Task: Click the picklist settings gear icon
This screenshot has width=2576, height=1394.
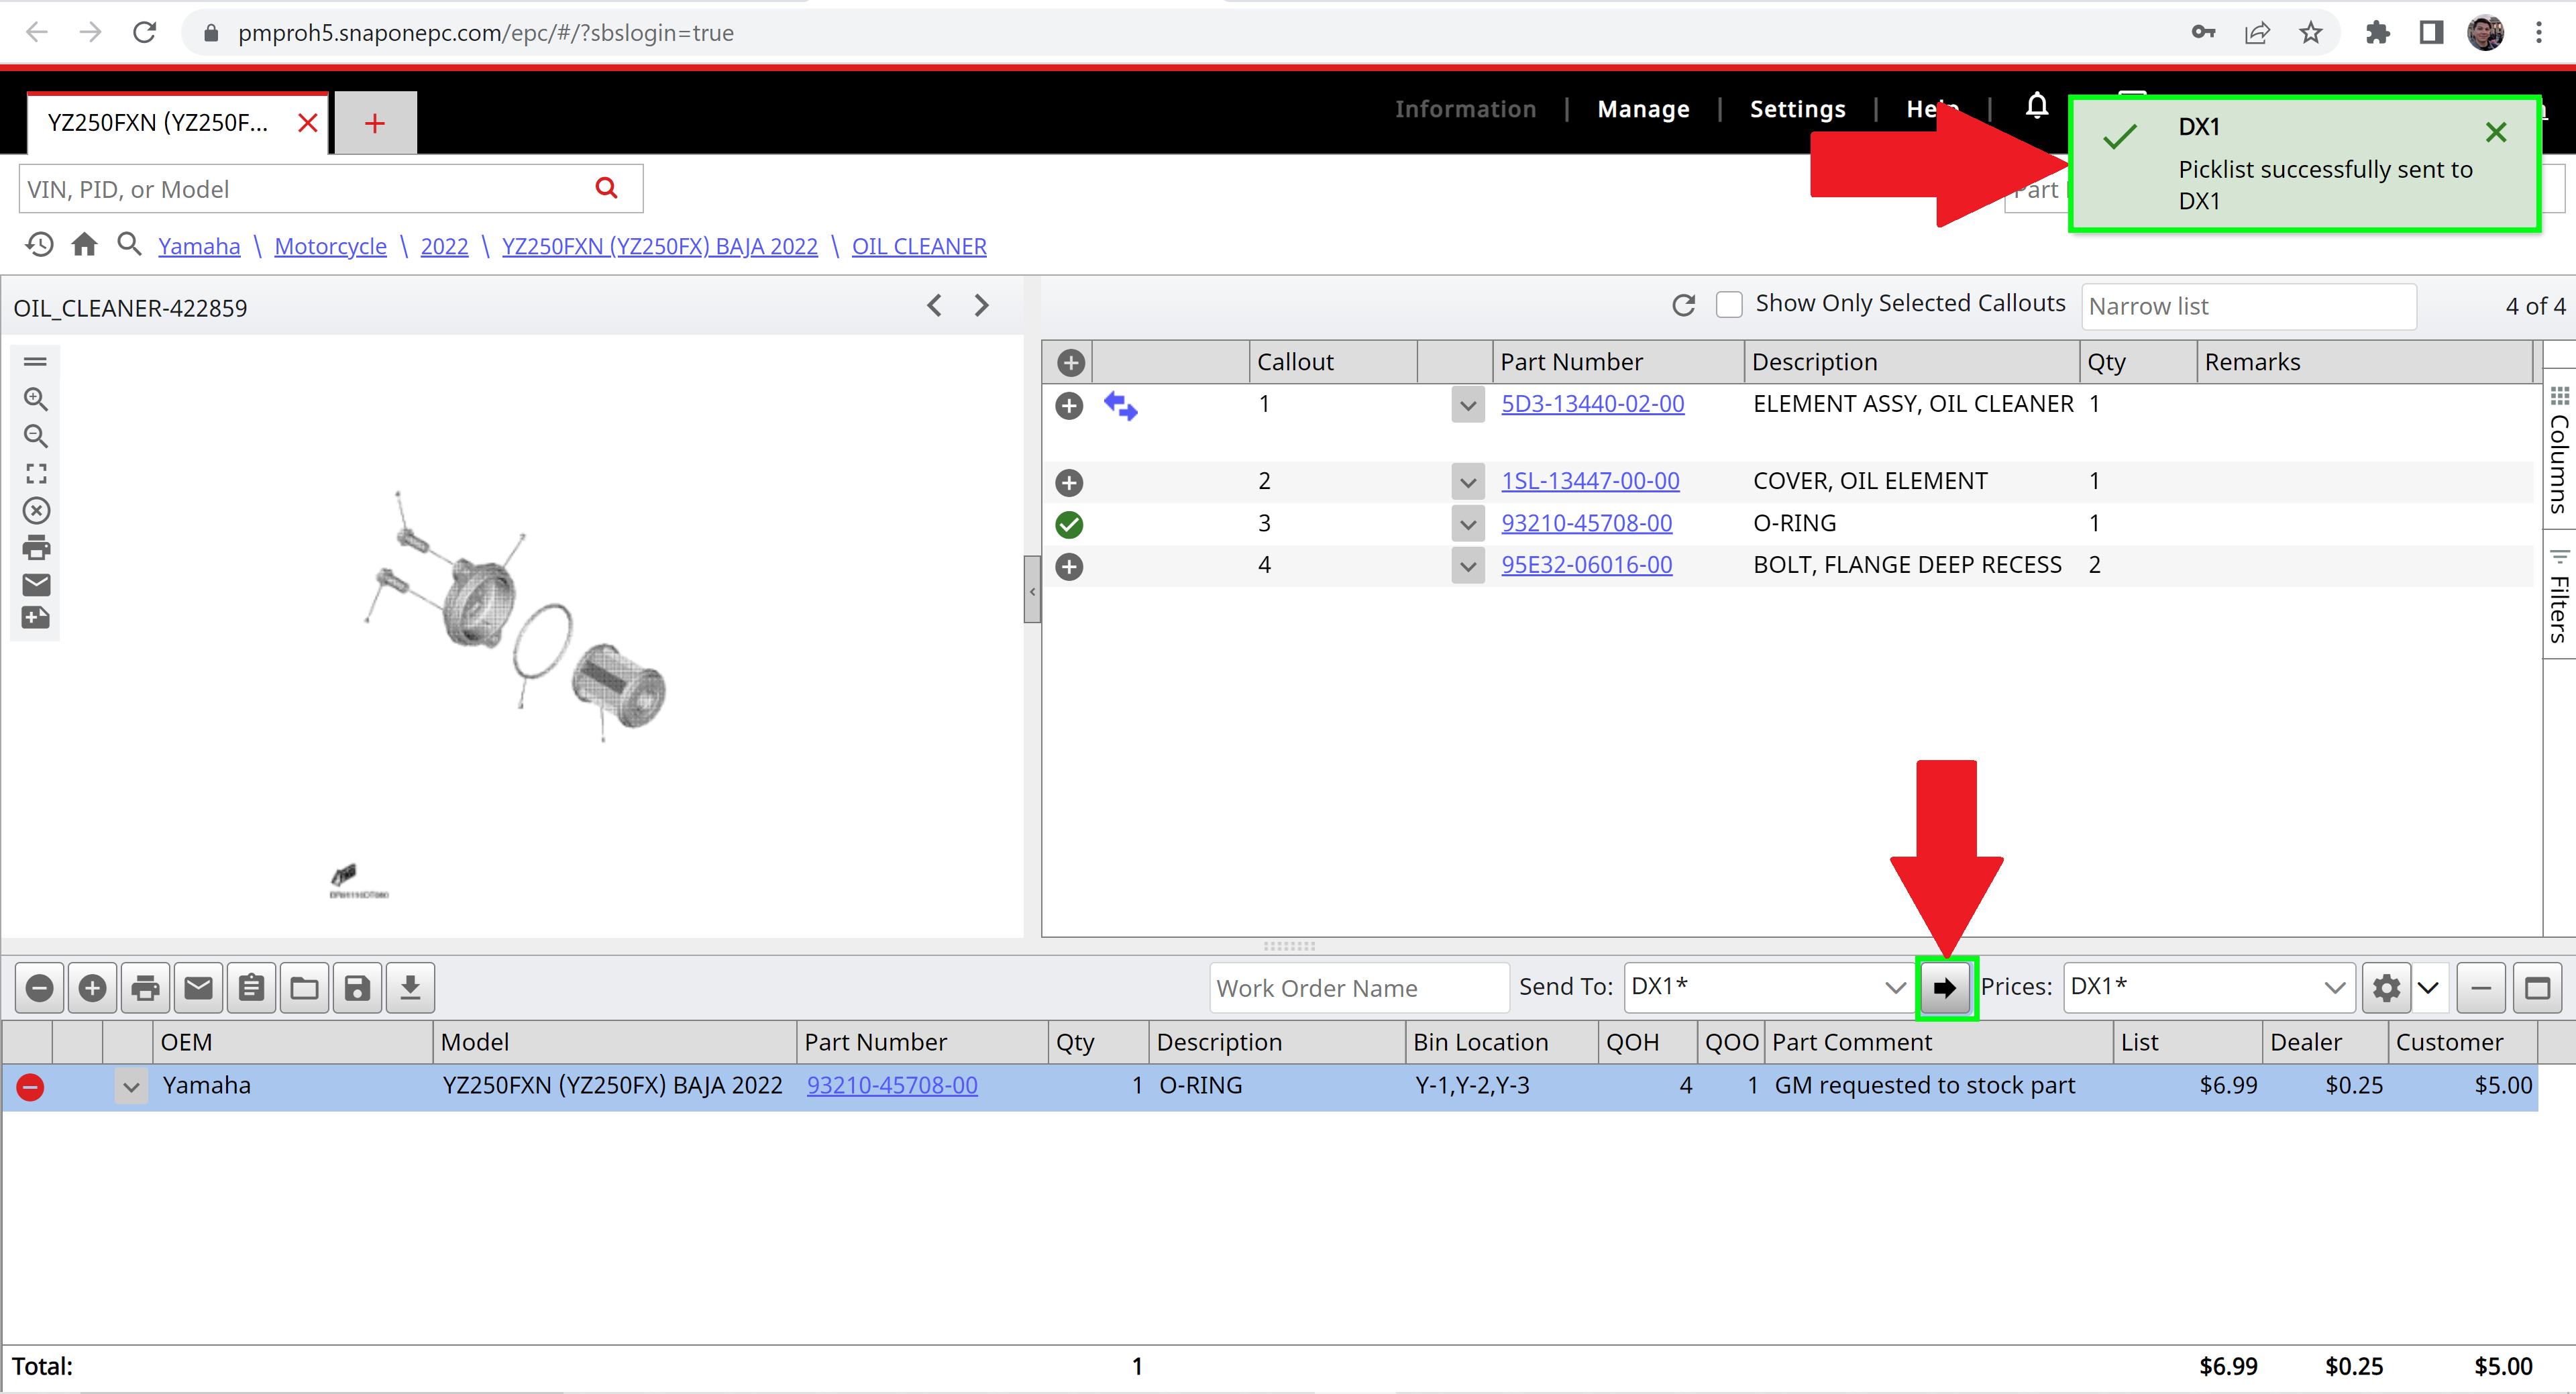Action: pyautogui.click(x=2386, y=988)
